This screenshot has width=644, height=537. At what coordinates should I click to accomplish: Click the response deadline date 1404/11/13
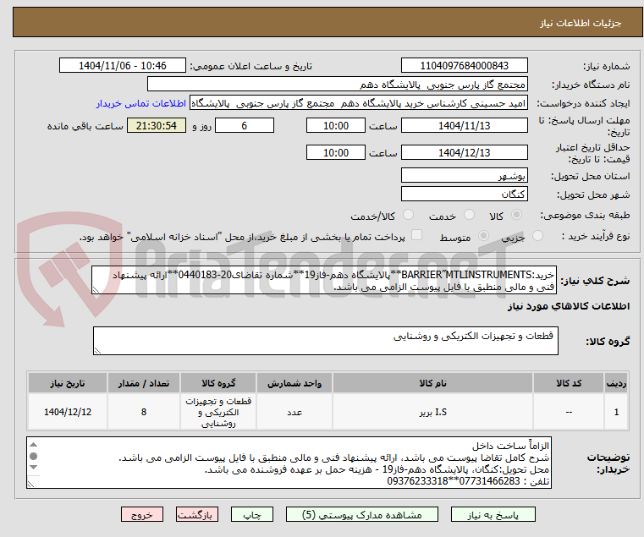pyautogui.click(x=464, y=126)
